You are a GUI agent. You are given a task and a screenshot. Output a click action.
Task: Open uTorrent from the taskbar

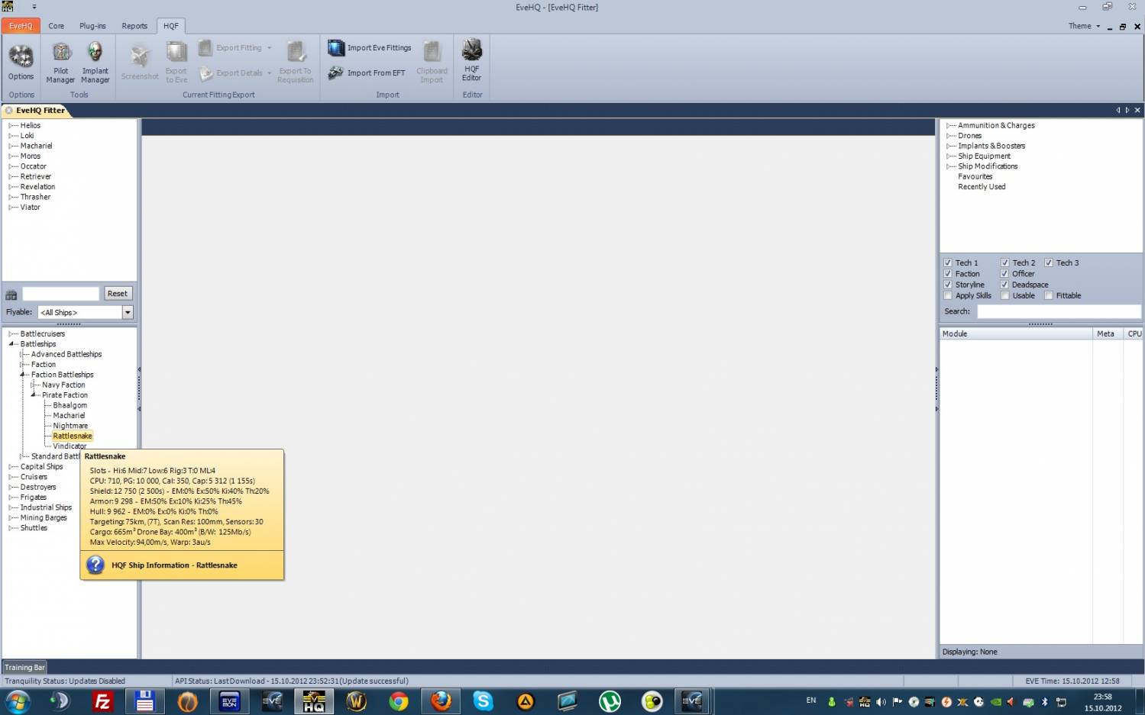coord(610,701)
